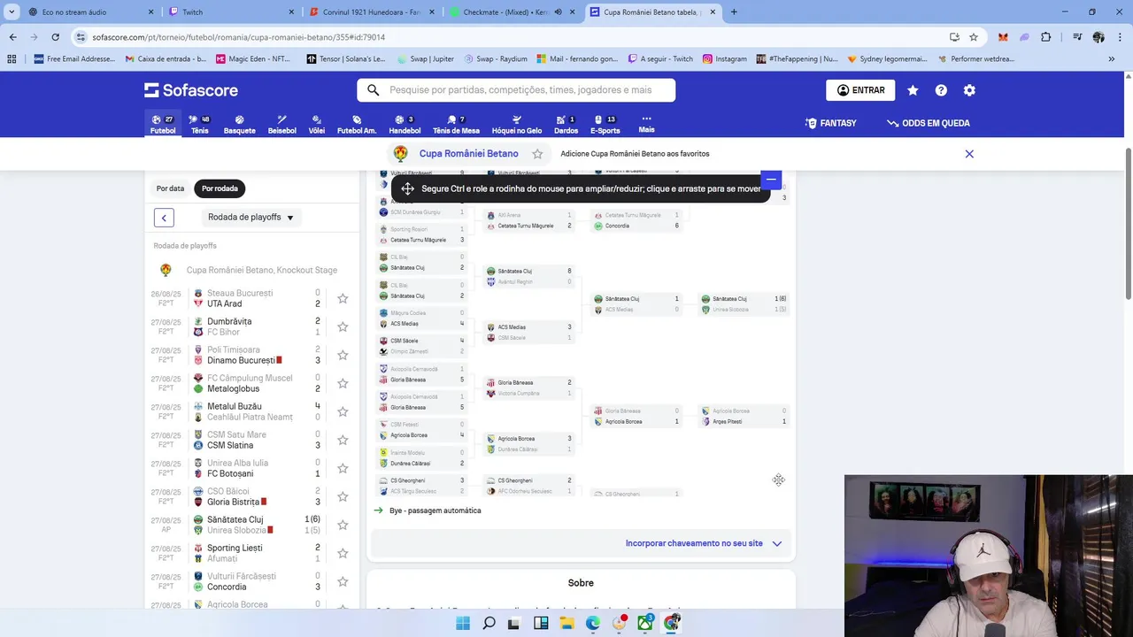This screenshot has height=637, width=1133.
Task: Open the Chrome taskbar icon
Action: [672, 623]
